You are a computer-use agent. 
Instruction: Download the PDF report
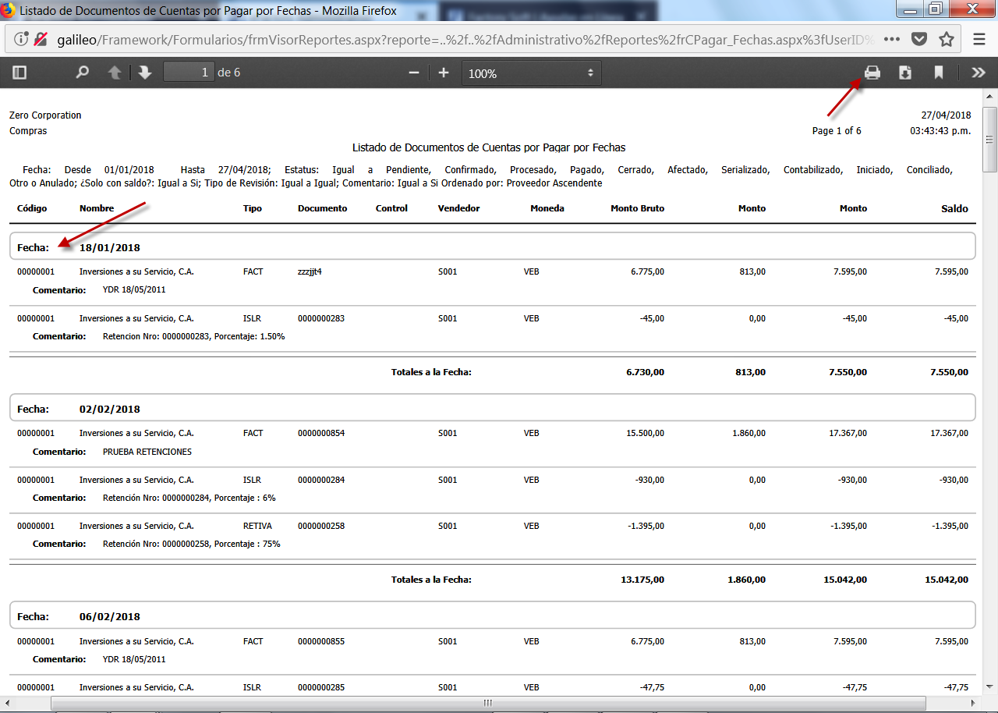click(905, 73)
